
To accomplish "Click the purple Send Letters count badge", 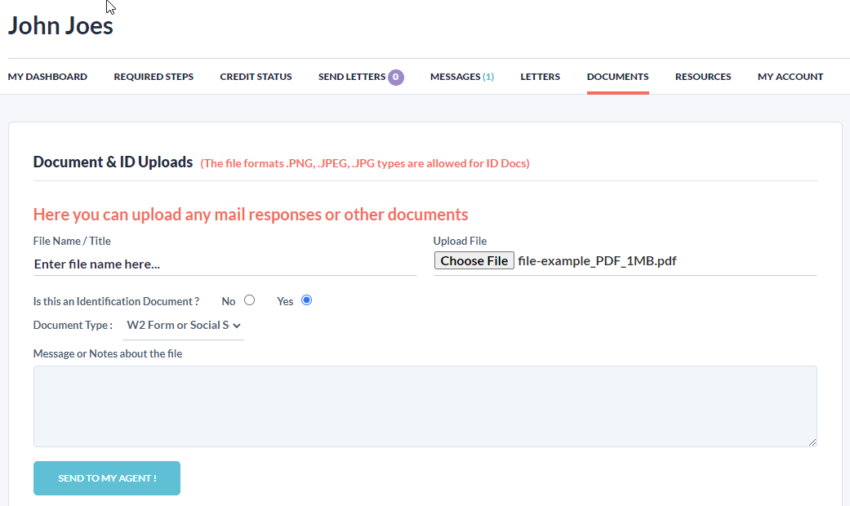I will click(396, 77).
